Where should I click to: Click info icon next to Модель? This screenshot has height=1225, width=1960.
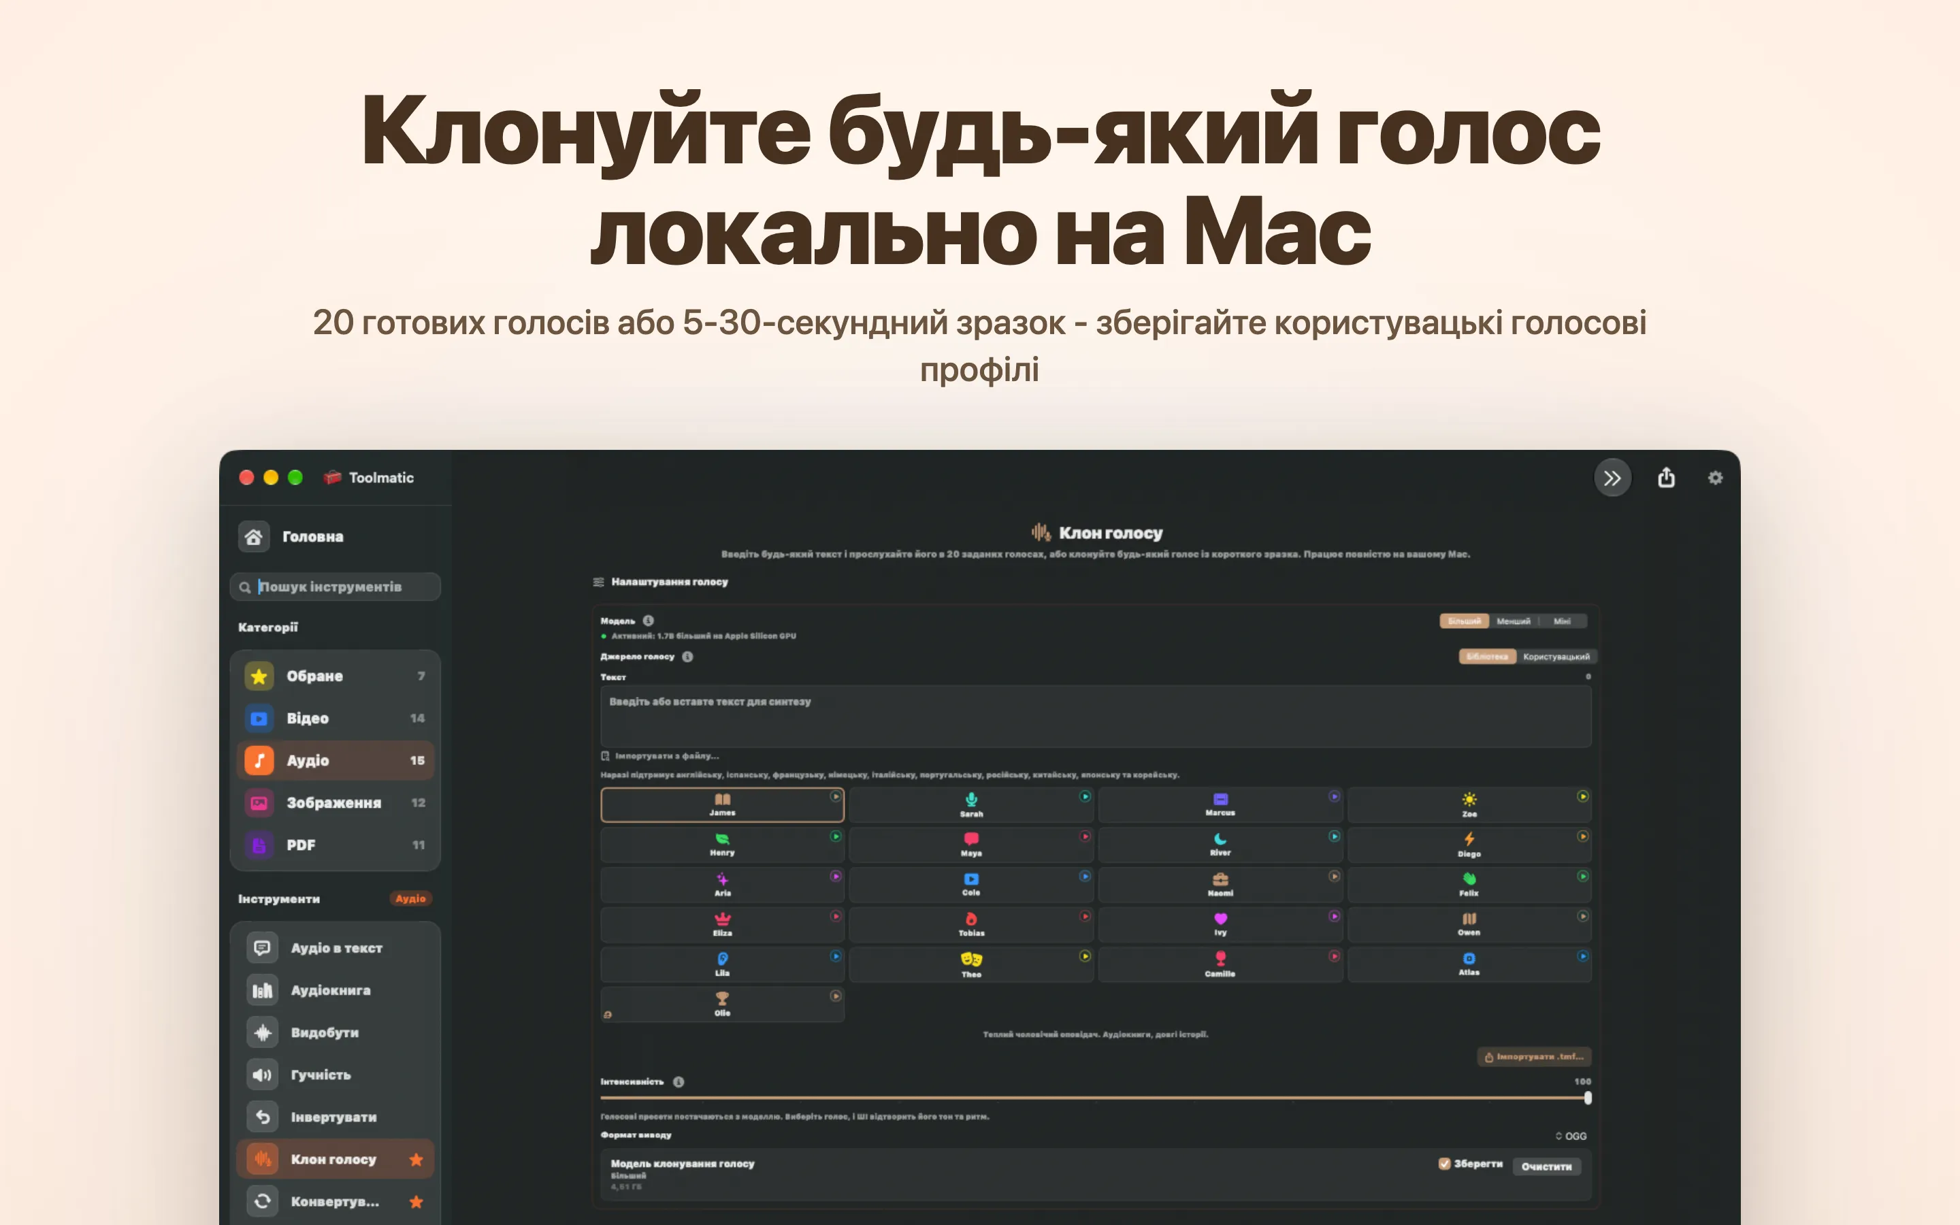pos(648,621)
